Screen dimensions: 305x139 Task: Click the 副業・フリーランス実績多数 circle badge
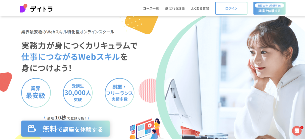point(119,93)
